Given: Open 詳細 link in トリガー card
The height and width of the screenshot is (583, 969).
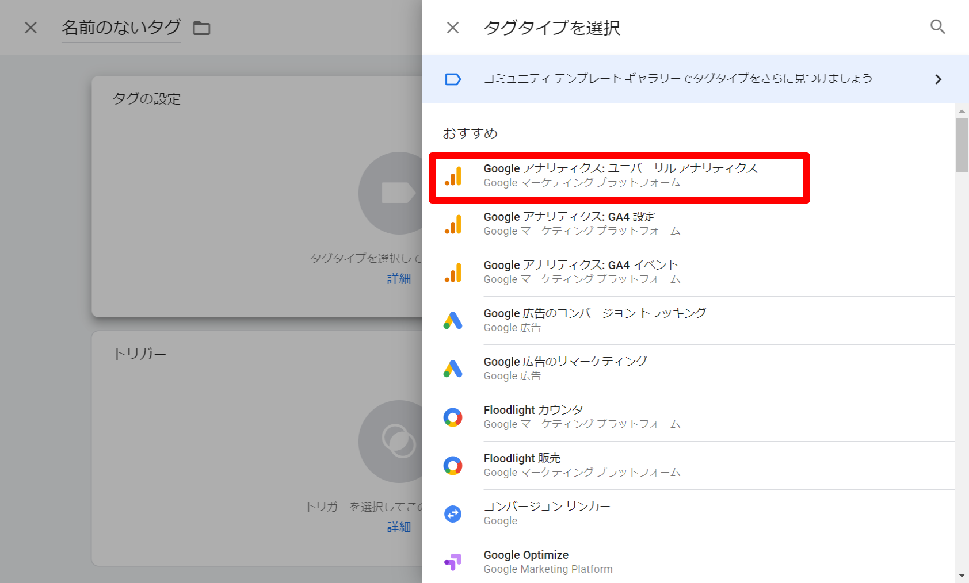Looking at the screenshot, I should point(399,527).
